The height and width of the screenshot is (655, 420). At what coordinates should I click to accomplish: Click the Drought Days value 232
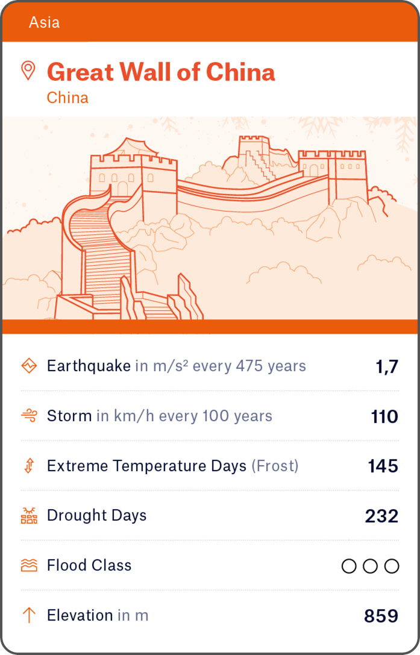tap(381, 516)
